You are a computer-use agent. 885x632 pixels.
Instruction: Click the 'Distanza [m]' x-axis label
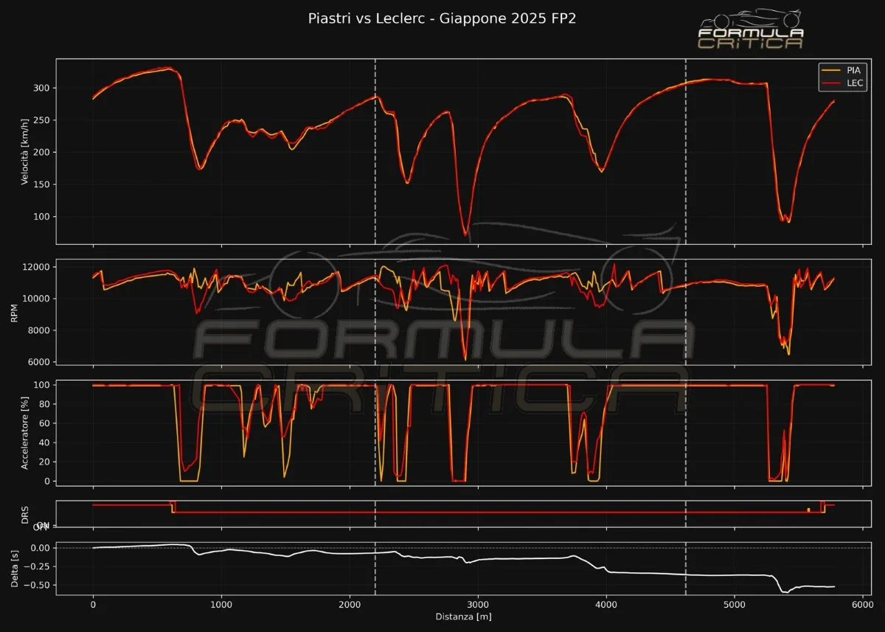(x=464, y=616)
